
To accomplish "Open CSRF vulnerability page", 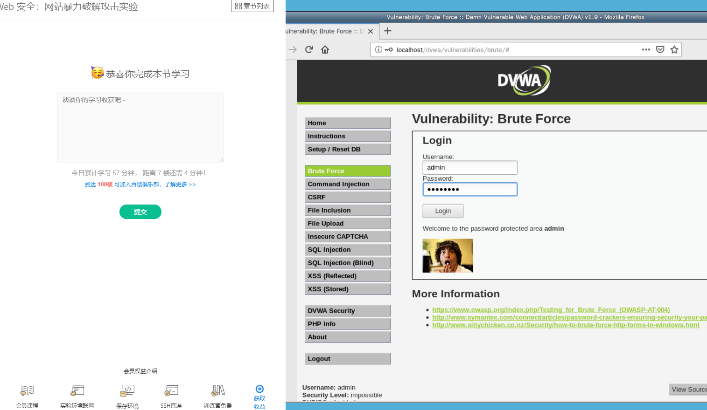I will [x=348, y=197].
